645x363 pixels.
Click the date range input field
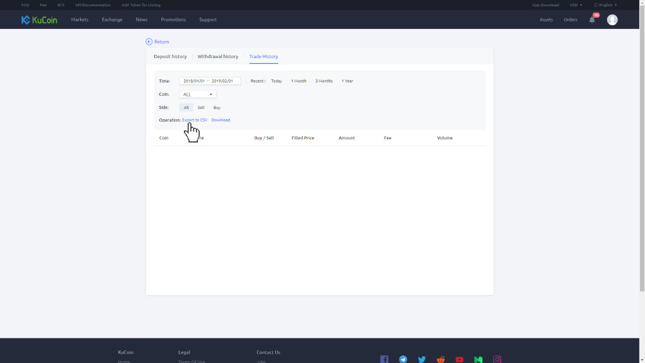click(210, 81)
